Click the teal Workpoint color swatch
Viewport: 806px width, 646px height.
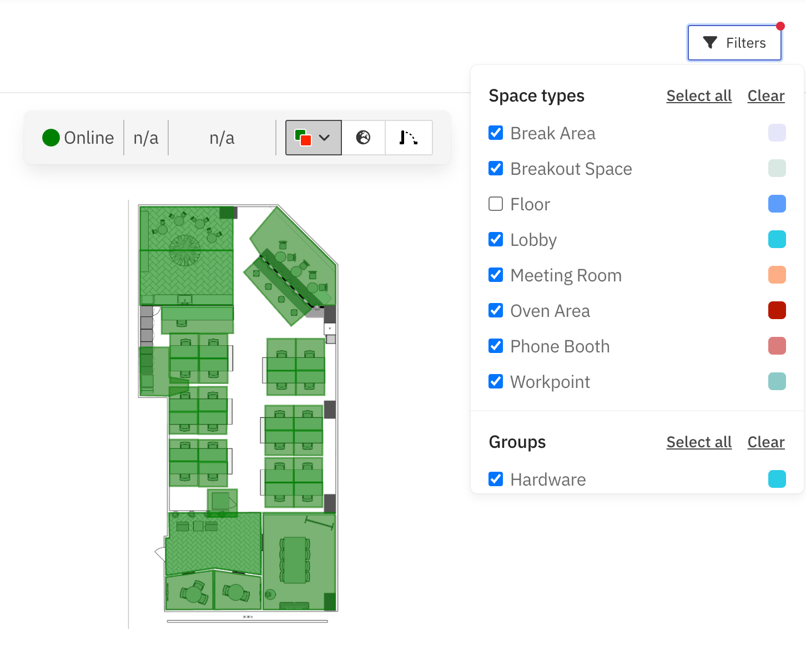coord(777,382)
